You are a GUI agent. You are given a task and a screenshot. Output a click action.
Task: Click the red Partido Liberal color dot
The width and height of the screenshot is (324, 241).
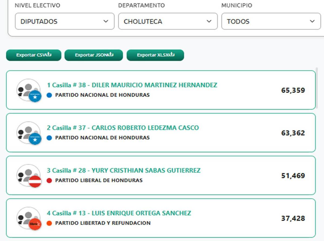coord(49,180)
